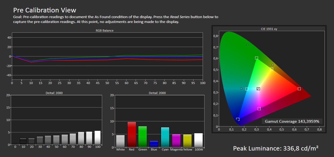Select the measured green point circle in the CIE chart
334x157 pixels.
click(x=247, y=45)
